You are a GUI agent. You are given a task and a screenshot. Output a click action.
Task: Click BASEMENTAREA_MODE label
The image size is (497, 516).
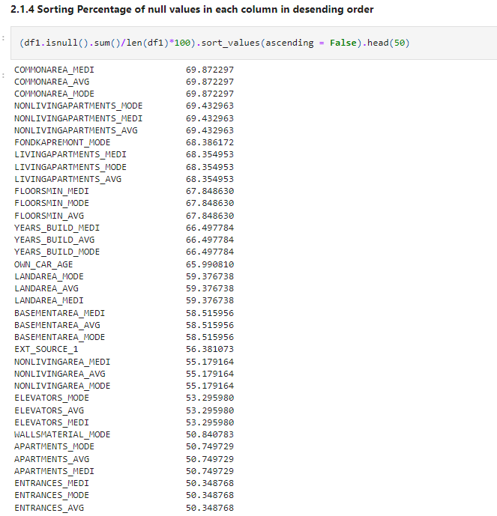pos(60,337)
